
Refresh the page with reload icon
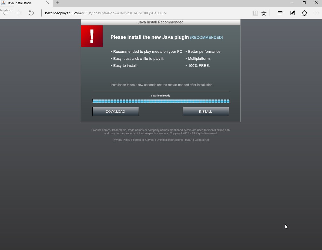(x=31, y=13)
